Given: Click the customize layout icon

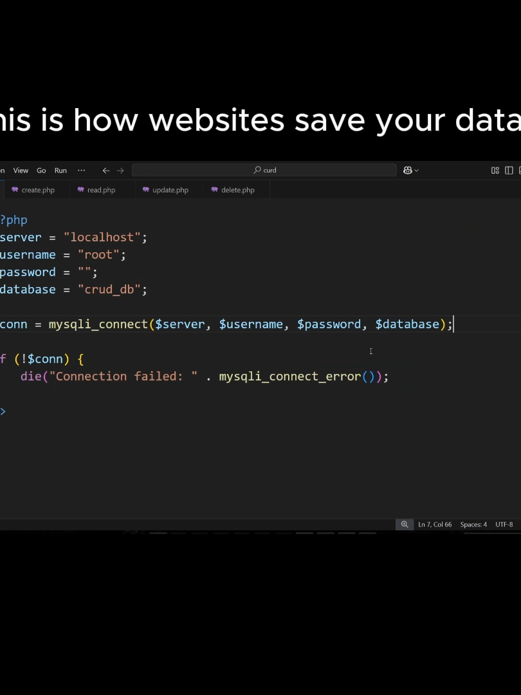Looking at the screenshot, I should [x=495, y=170].
